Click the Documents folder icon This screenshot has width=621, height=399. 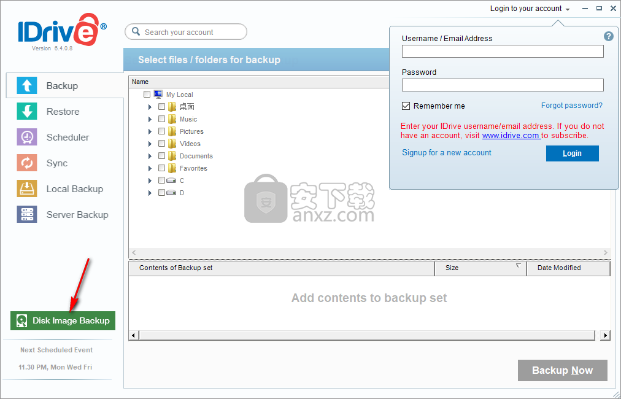(172, 156)
